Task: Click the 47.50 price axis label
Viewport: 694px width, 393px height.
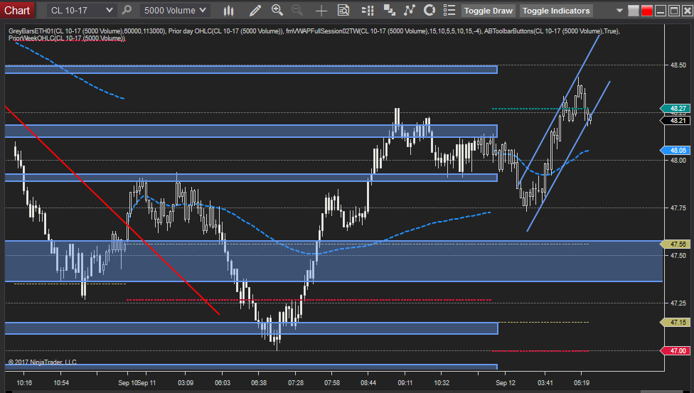Action: point(678,256)
